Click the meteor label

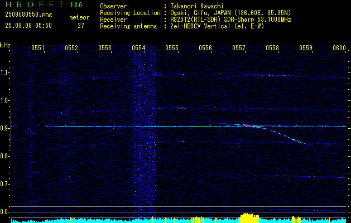(79, 17)
